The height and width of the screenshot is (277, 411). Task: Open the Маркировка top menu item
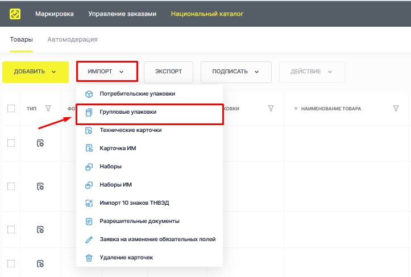pyautogui.click(x=55, y=14)
